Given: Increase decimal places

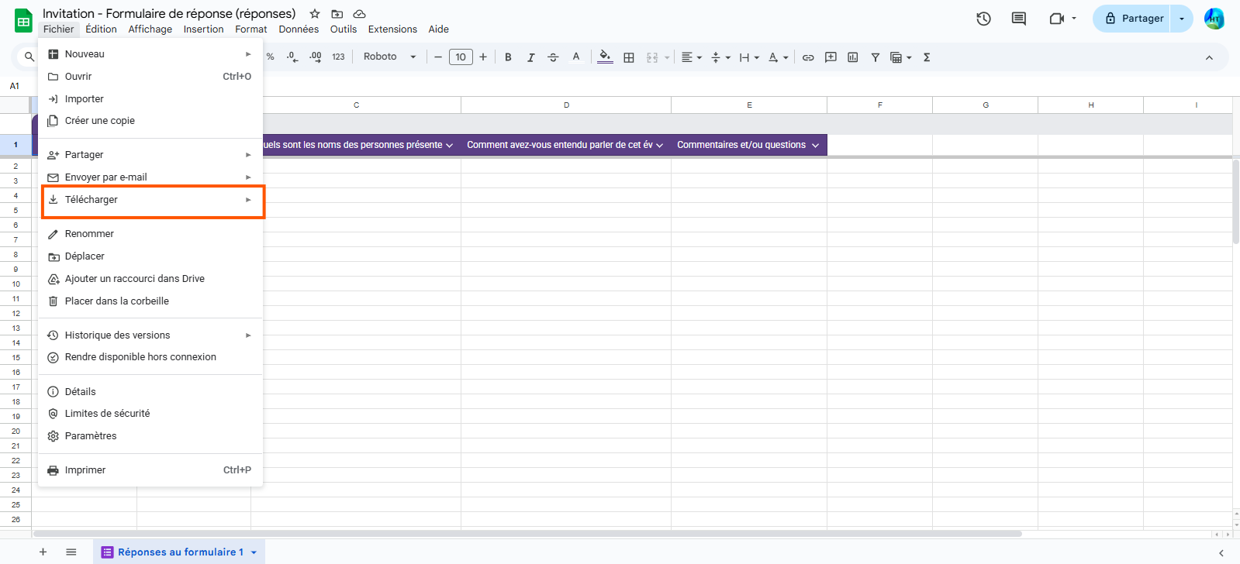Looking at the screenshot, I should 315,57.
